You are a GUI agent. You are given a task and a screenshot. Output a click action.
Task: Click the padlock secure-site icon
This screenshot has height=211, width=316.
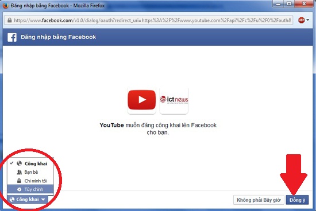pyautogui.click(x=9, y=20)
